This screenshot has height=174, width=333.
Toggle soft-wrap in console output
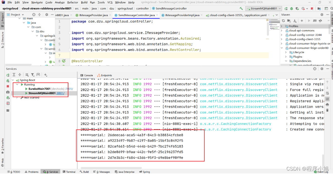click(327, 93)
